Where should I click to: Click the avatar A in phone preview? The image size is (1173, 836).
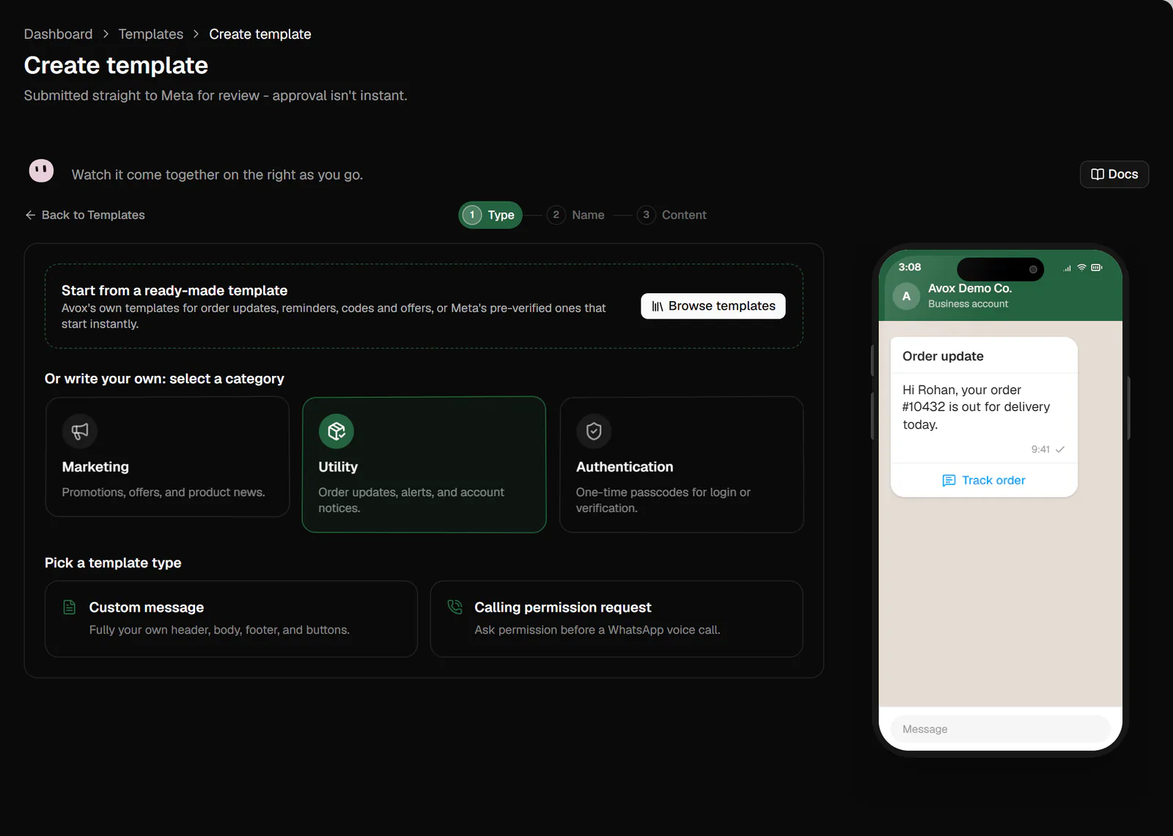pos(906,296)
